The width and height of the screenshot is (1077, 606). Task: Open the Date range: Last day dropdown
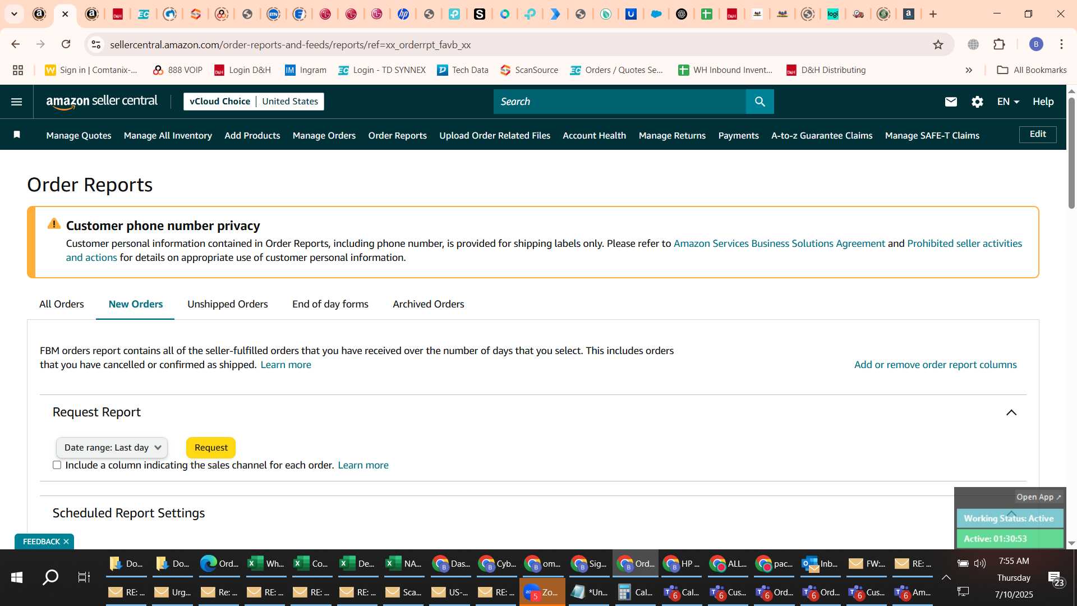pyautogui.click(x=112, y=448)
